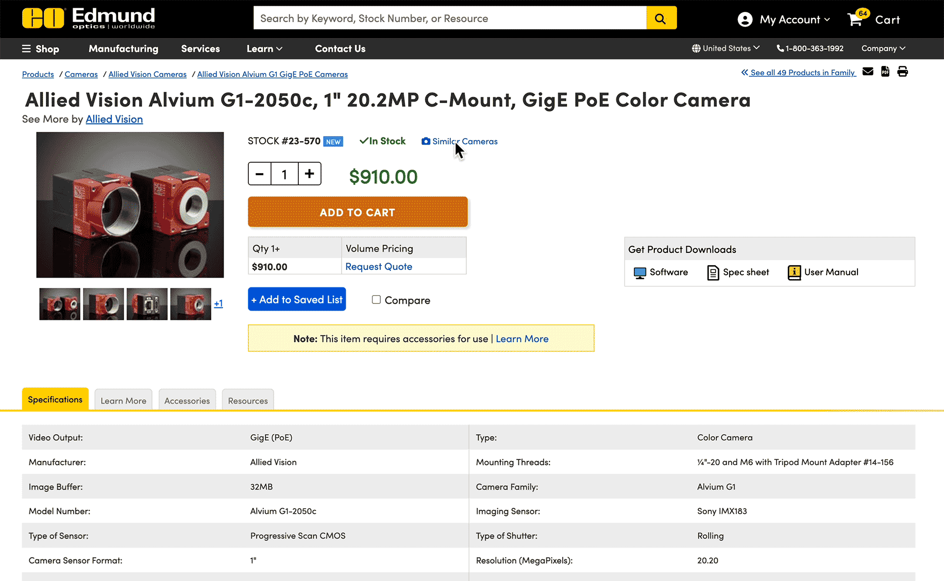Screen dimensions: 944x581
Task: Open Software downloads monitor icon
Action: point(639,272)
